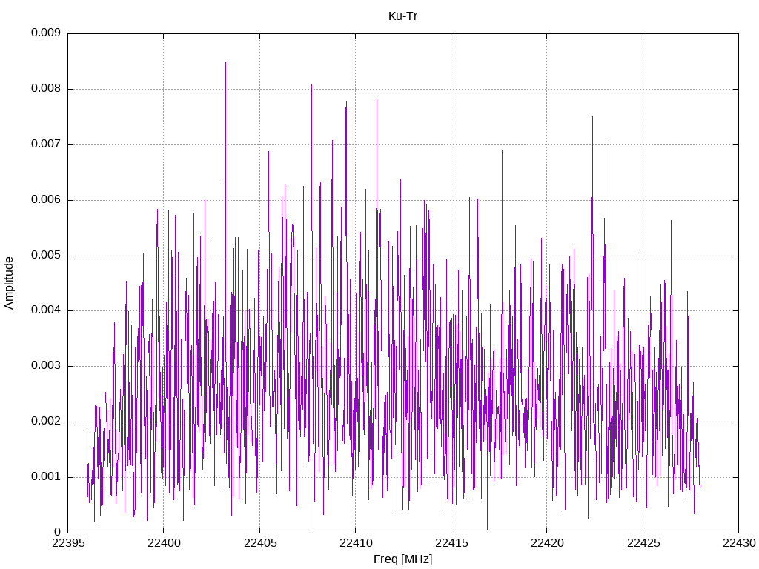Click x-axis tick label 22395

[67, 543]
